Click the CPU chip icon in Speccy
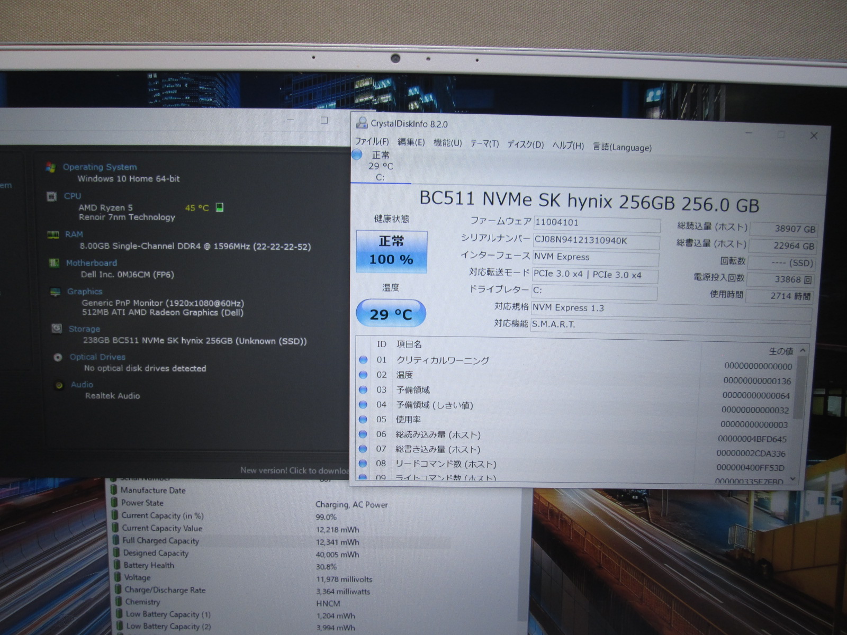Image resolution: width=847 pixels, height=635 pixels. click(52, 197)
